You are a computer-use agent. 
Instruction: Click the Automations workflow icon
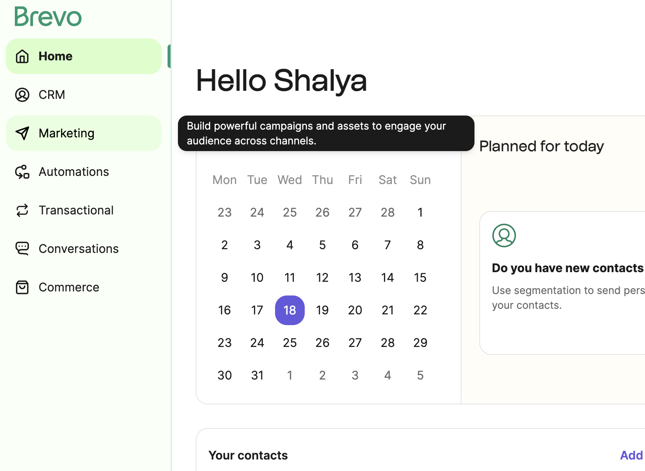pyautogui.click(x=22, y=172)
